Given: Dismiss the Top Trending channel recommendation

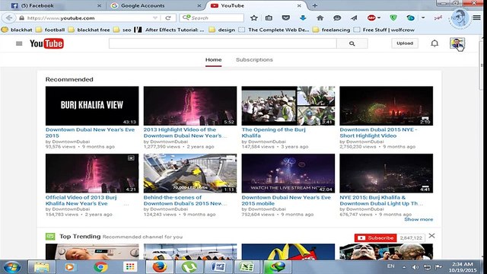Looking at the screenshot, I should coord(431,236).
